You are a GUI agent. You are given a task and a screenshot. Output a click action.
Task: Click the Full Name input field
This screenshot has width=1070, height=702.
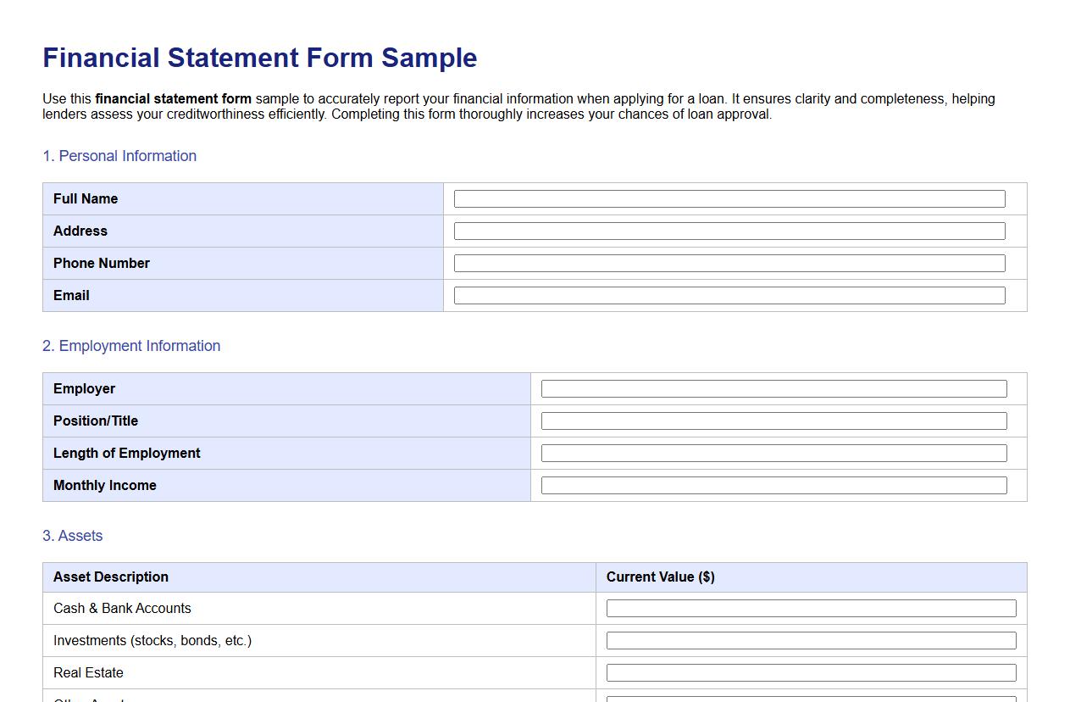(729, 198)
